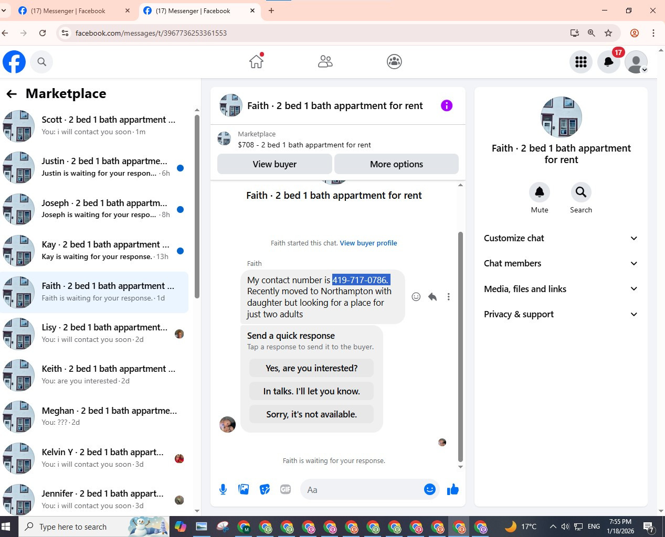
Task: Open conversation information purple icon
Action: point(447,105)
